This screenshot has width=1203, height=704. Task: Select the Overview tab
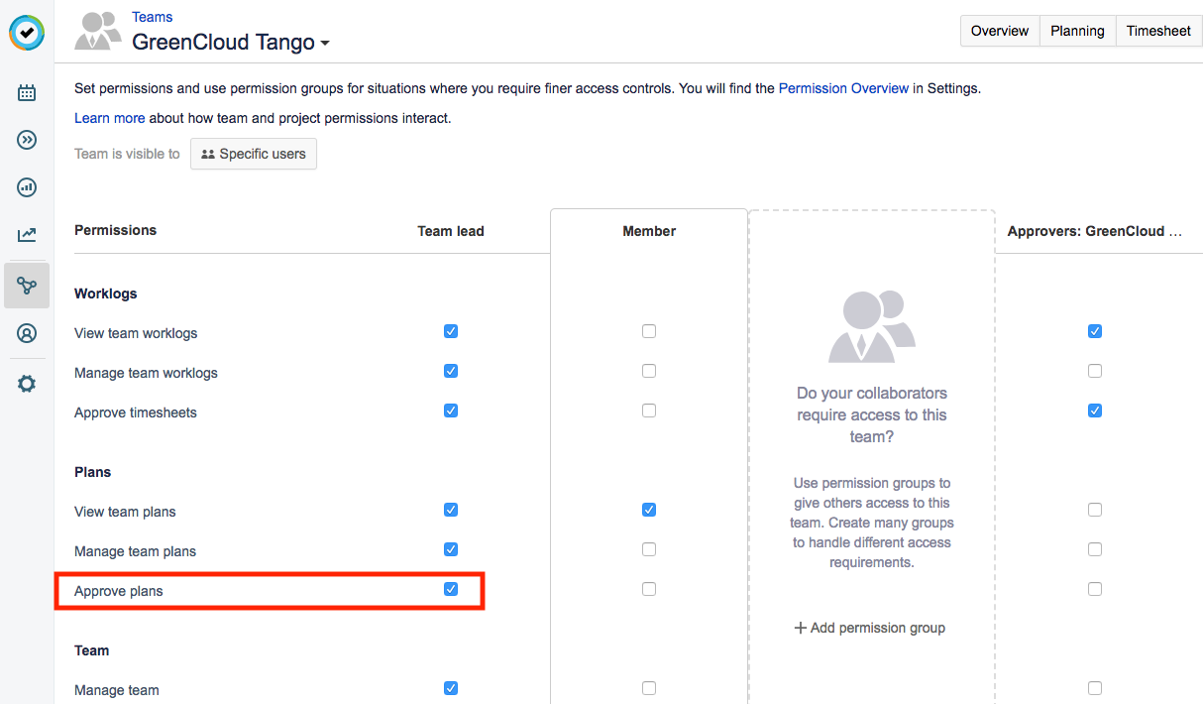coord(1000,31)
